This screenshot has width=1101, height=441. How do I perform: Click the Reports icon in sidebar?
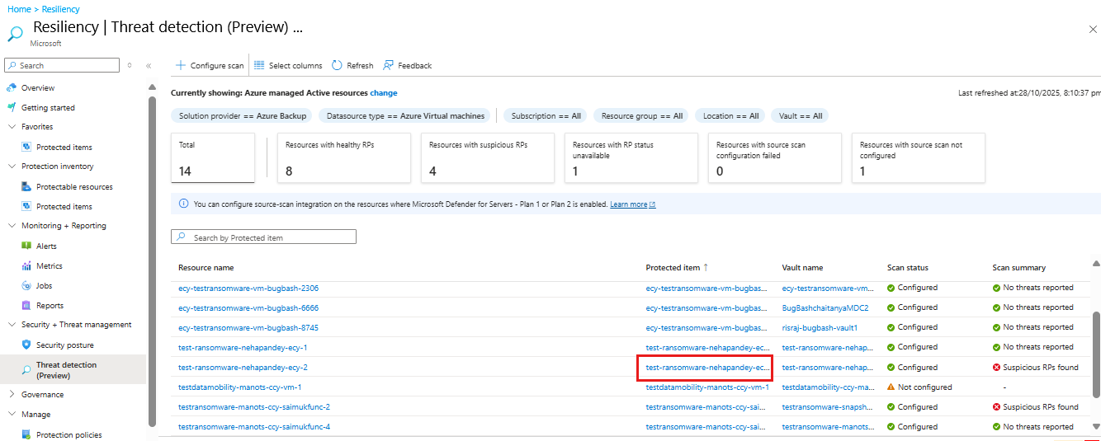pos(26,305)
